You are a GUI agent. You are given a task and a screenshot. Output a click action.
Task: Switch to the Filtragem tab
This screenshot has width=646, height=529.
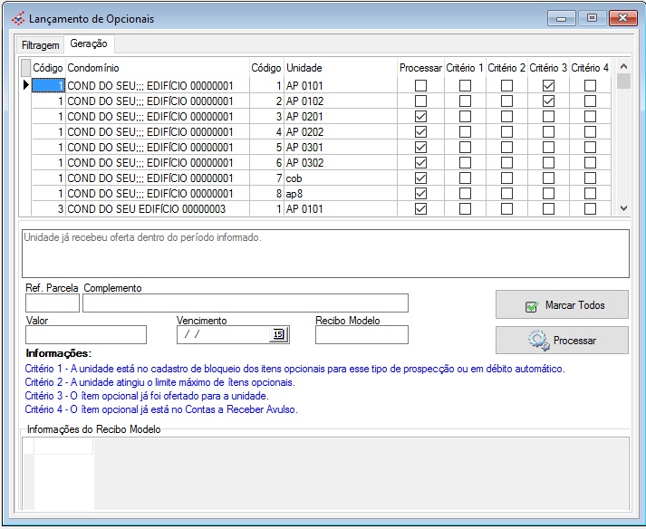pos(41,44)
